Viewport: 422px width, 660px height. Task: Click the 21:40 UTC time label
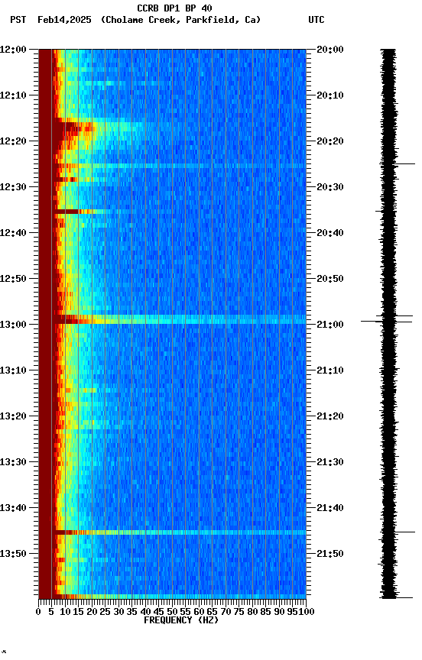click(330, 508)
